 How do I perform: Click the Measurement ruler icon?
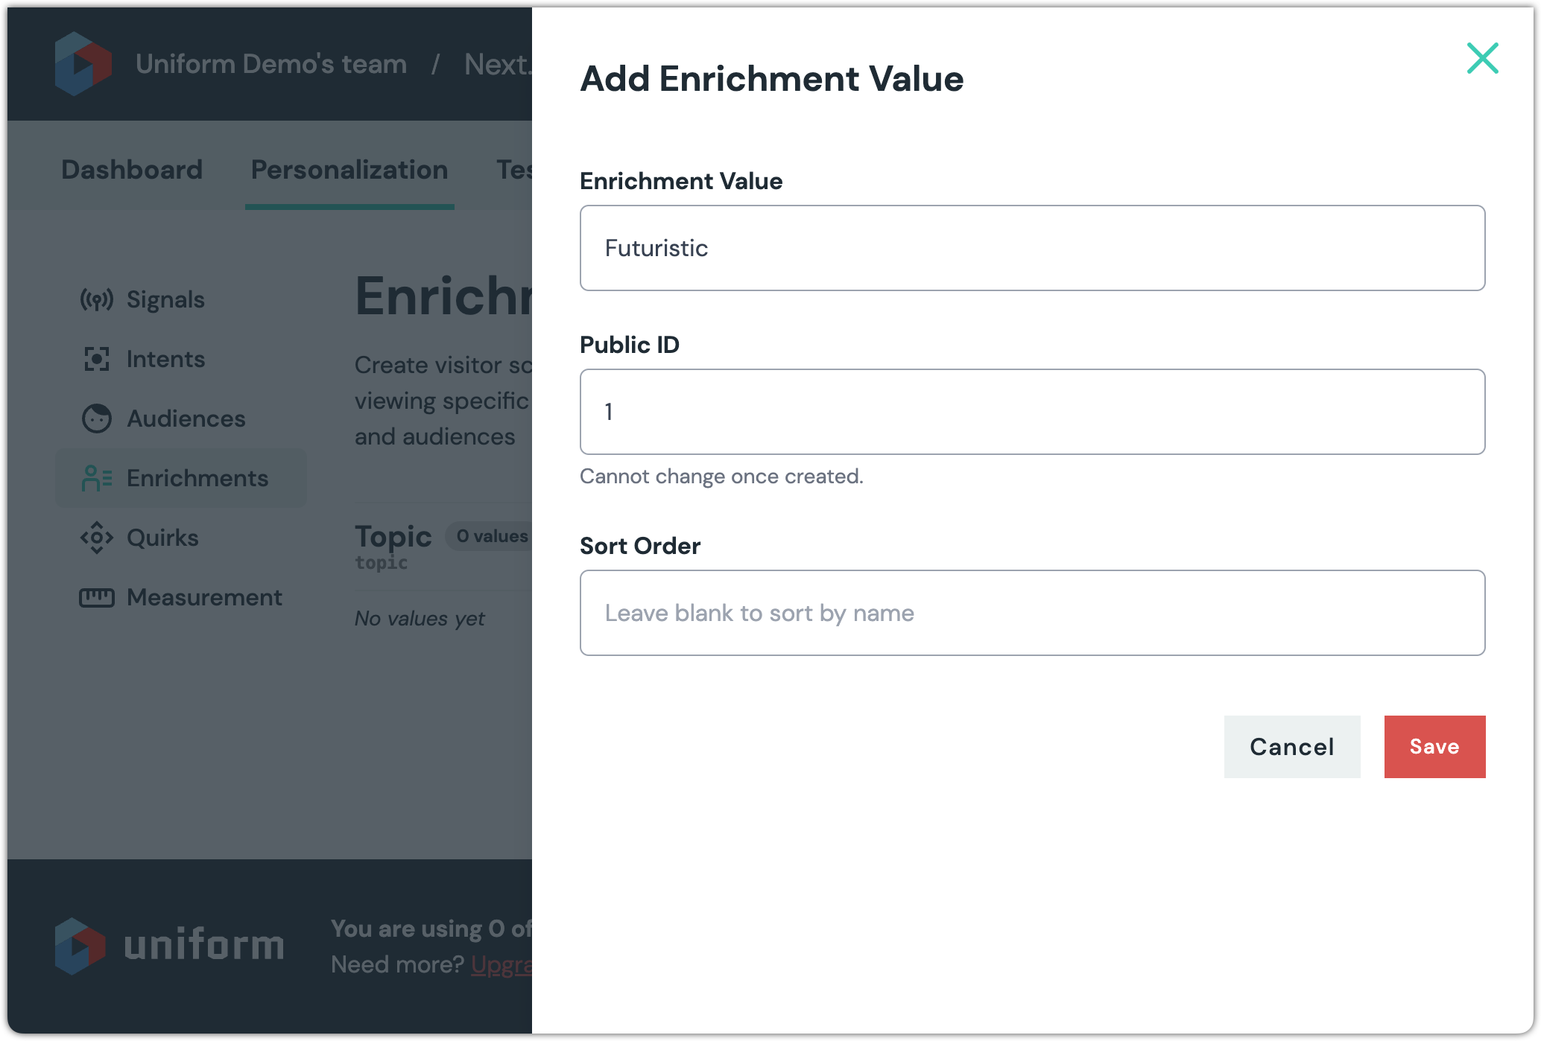click(97, 597)
